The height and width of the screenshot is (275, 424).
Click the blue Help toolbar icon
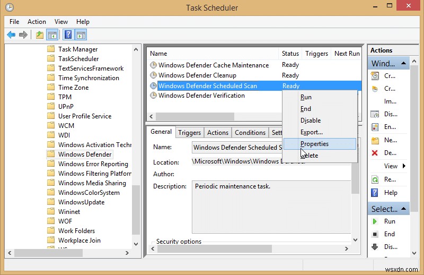coord(68,35)
